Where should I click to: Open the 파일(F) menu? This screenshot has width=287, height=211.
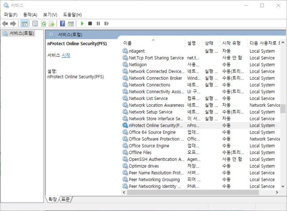click(10, 15)
